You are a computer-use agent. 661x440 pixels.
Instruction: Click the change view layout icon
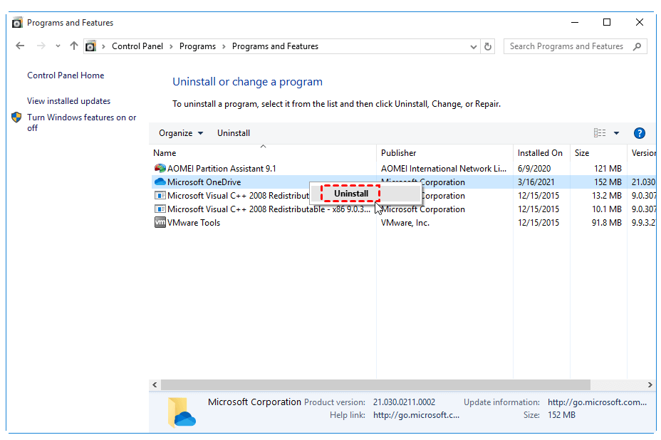(600, 133)
